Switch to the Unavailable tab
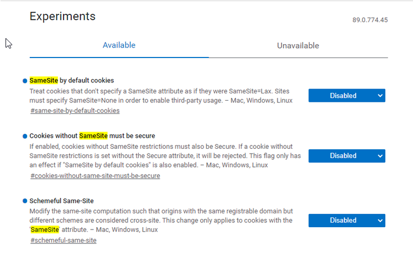 298,45
